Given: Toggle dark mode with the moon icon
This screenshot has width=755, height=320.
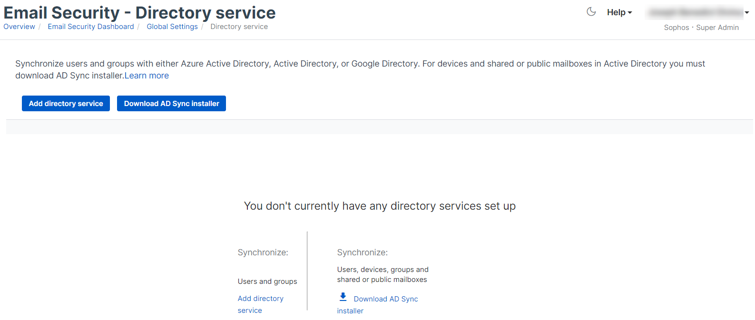Looking at the screenshot, I should tap(591, 12).
